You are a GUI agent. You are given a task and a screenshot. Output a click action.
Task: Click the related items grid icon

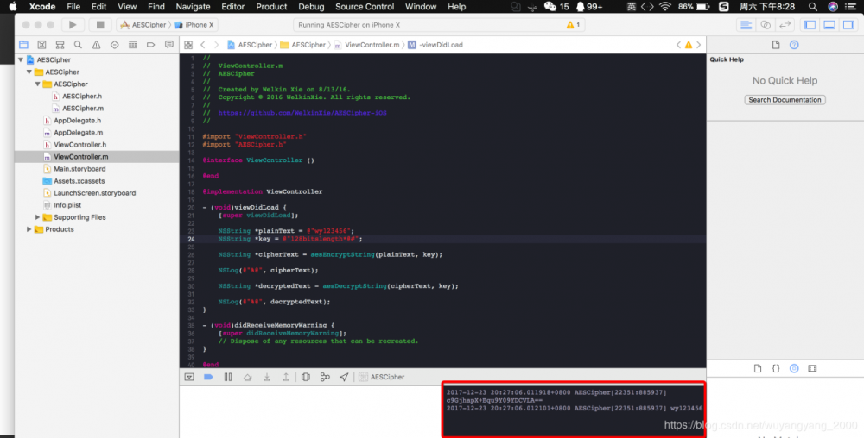coord(188,45)
